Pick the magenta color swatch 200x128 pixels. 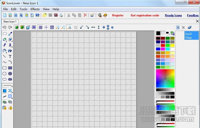pyautogui.click(x=163, y=49)
